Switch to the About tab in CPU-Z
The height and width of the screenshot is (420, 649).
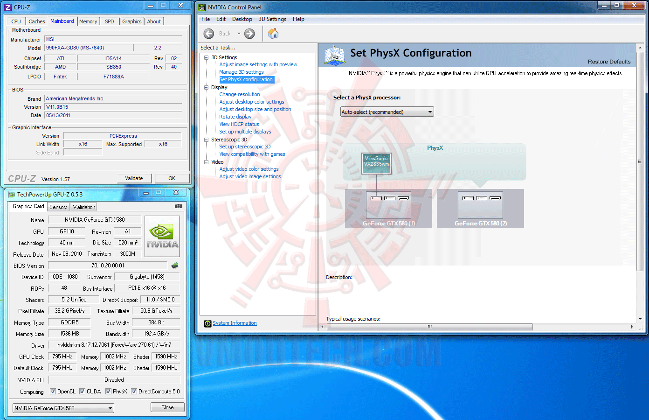coord(154,21)
